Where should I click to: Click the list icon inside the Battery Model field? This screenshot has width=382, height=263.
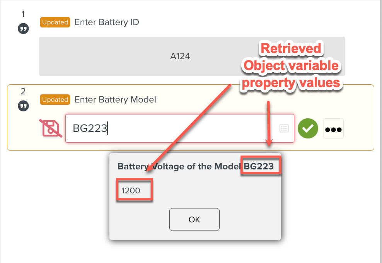click(x=284, y=128)
